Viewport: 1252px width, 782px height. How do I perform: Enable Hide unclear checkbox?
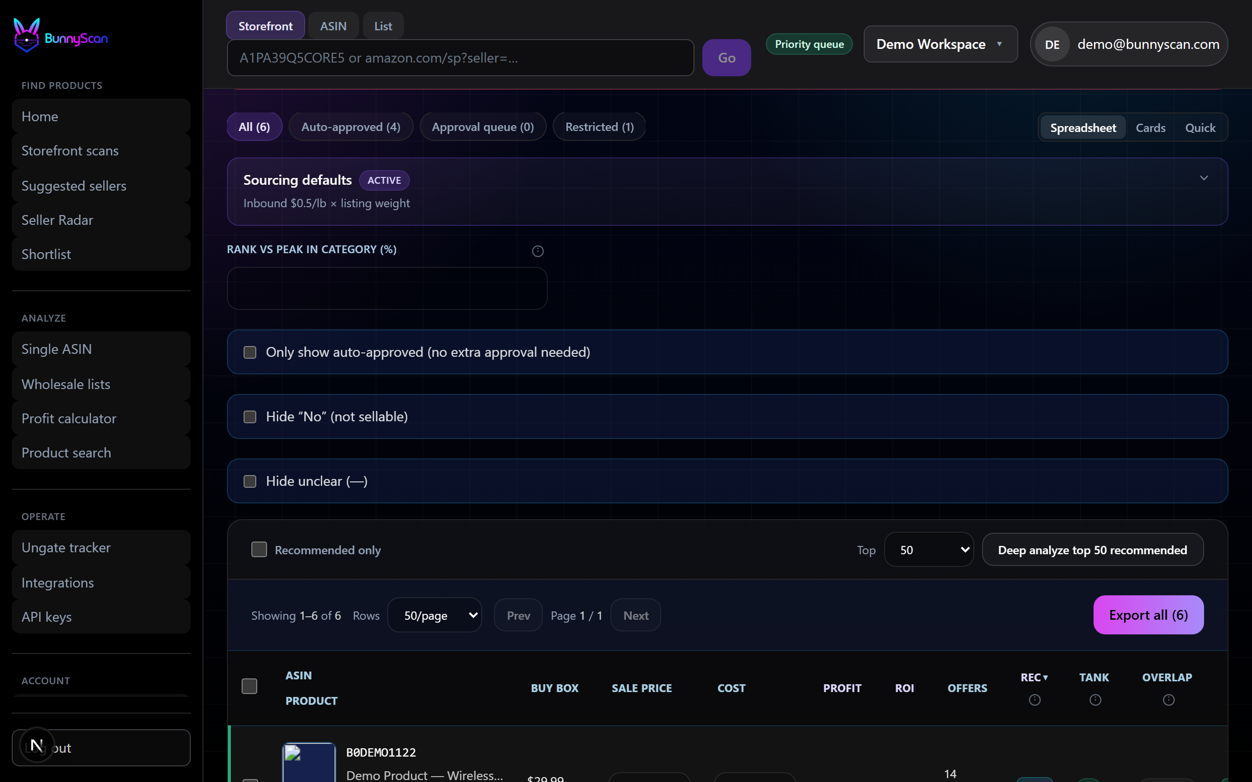[250, 481]
